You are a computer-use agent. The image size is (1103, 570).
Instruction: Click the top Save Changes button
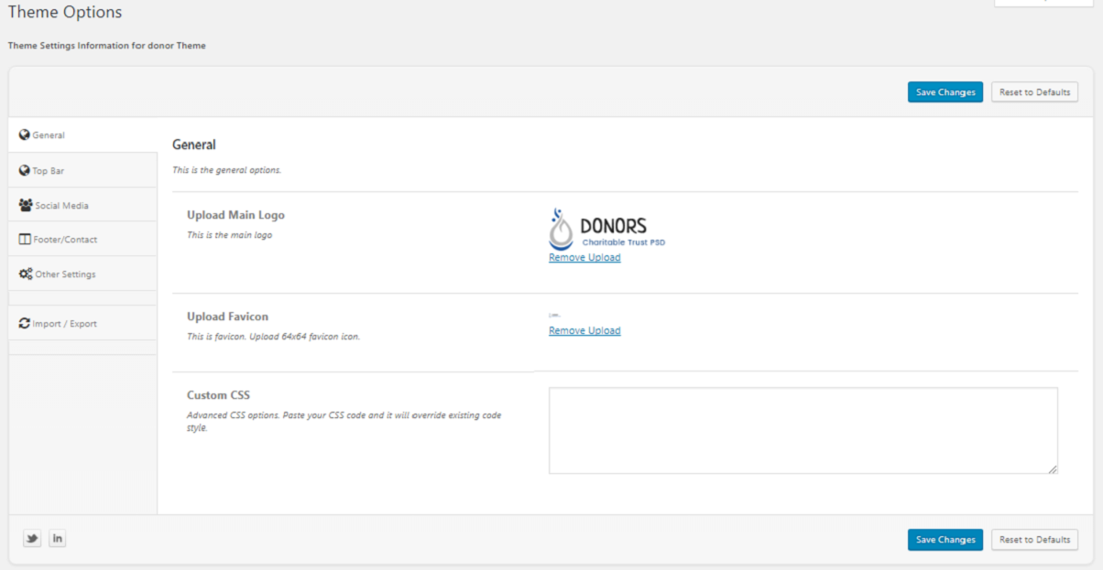pos(945,91)
